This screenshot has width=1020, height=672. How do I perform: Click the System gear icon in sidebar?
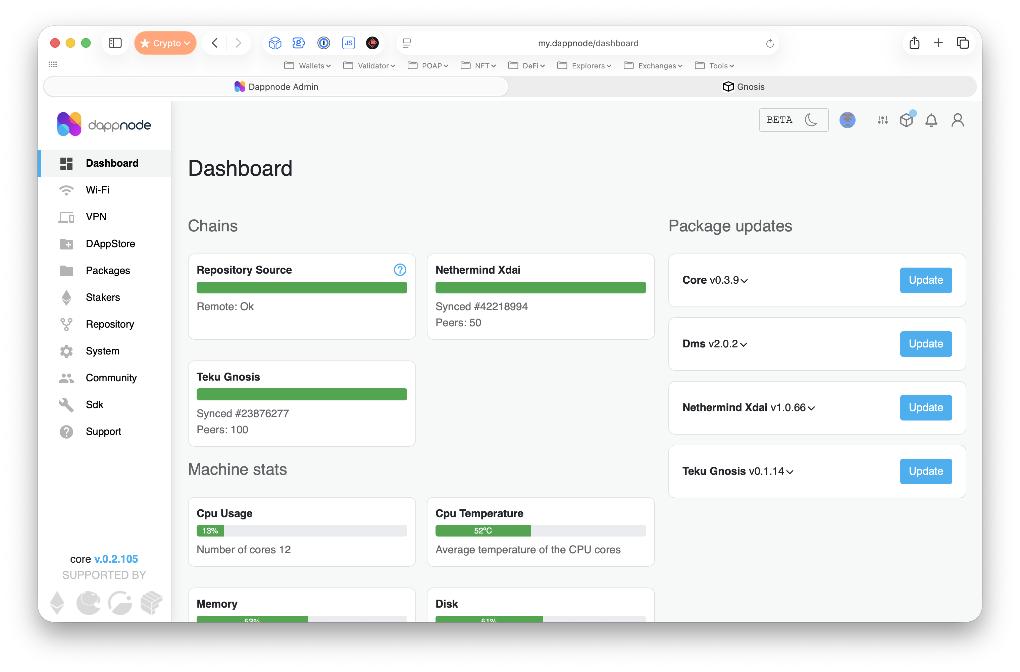pos(66,351)
